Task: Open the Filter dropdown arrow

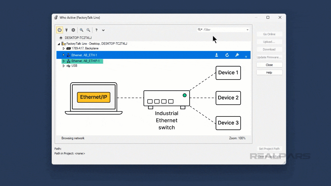Action: click(x=248, y=30)
